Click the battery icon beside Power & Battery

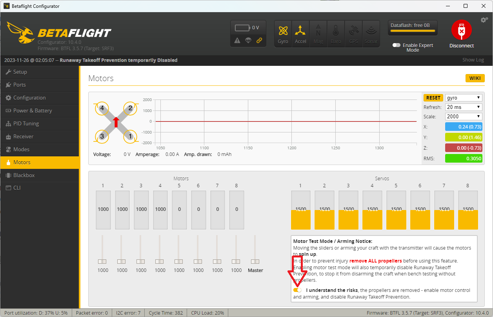click(x=8, y=110)
